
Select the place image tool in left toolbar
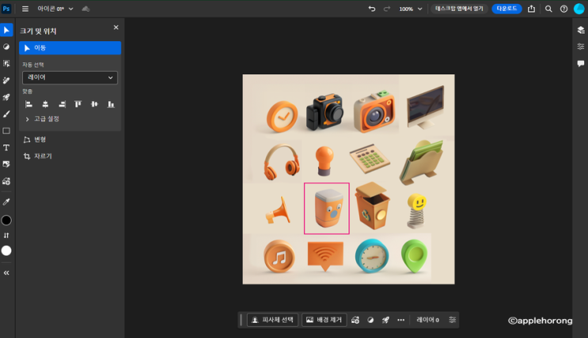pyautogui.click(x=6, y=164)
